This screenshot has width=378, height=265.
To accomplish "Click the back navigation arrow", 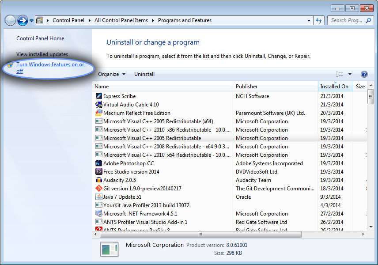I will (10, 20).
